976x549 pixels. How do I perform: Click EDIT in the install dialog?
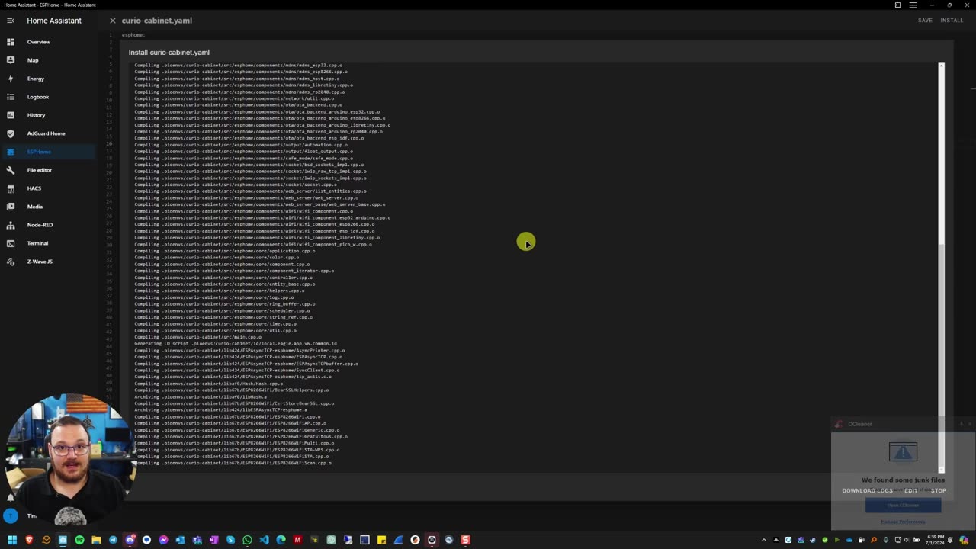click(910, 490)
